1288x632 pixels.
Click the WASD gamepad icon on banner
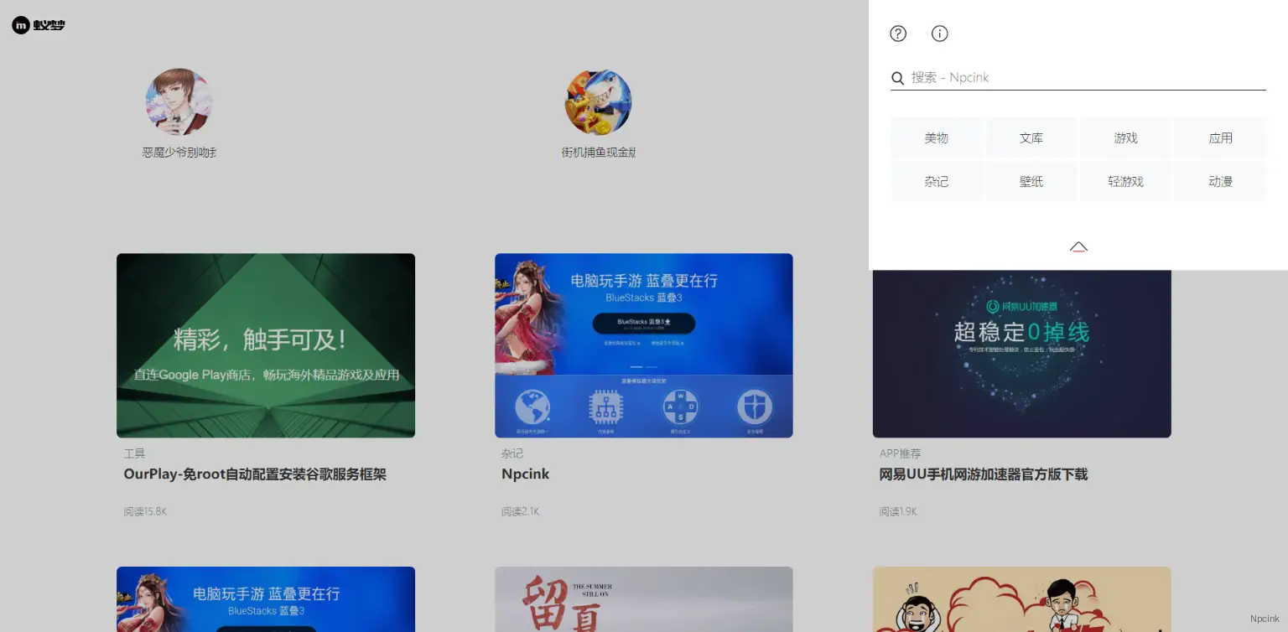pyautogui.click(x=680, y=407)
